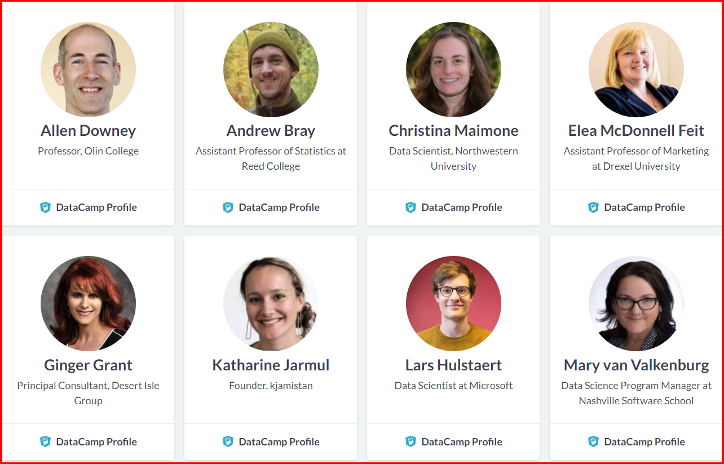This screenshot has width=724, height=464.
Task: Visit Lars Hulstaert's DataCamp Profile link
Action: pyautogui.click(x=461, y=442)
